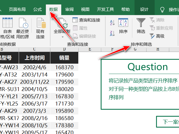Screen dimensions: 179x134
Task: Select the date cell 2005/7/13
Action: coord(34,96)
